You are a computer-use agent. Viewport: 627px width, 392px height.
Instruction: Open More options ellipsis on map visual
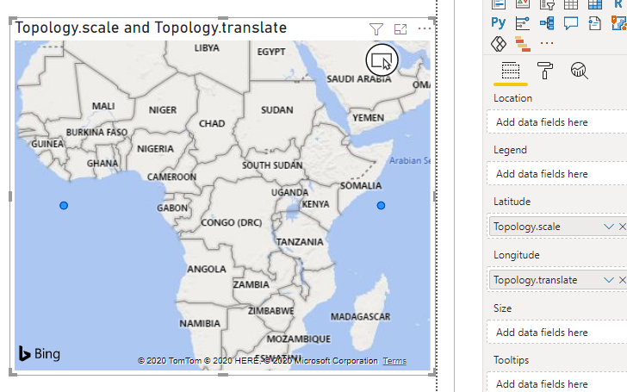425,28
